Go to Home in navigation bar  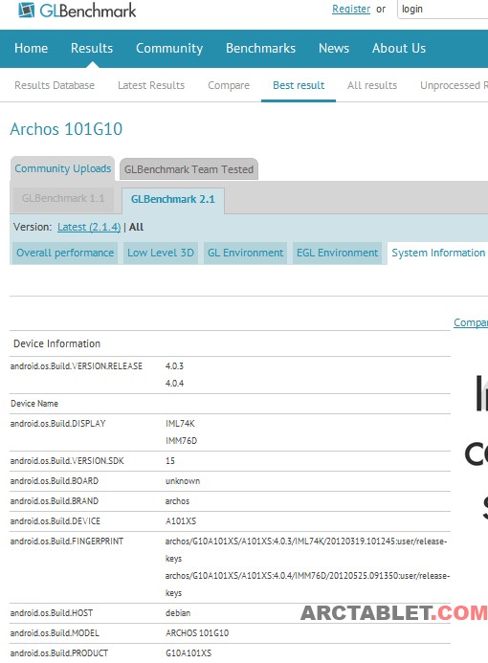[x=31, y=48]
